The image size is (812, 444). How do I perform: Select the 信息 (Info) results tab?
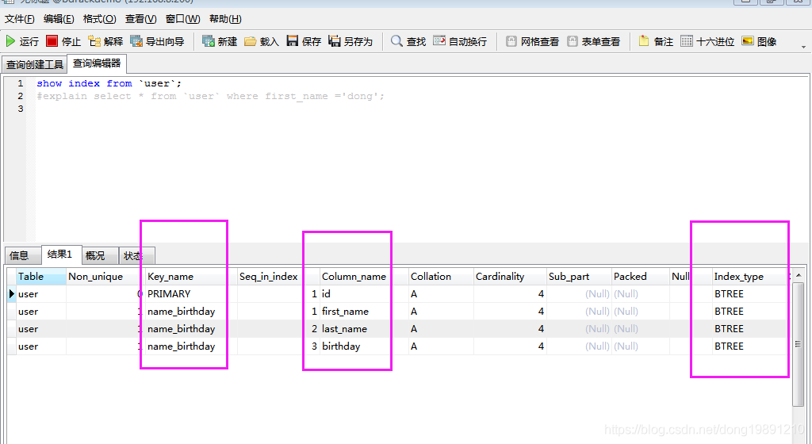tap(20, 255)
